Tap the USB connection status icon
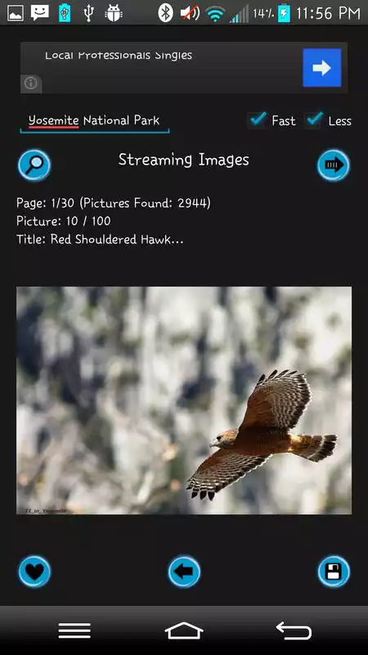The width and height of the screenshot is (368, 655). coord(88,13)
